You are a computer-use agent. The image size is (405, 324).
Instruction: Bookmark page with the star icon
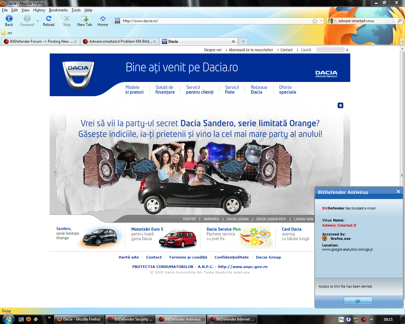pos(315,21)
